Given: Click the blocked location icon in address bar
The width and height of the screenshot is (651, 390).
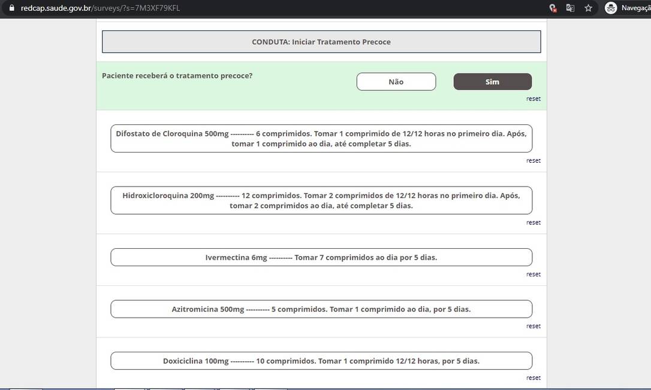Looking at the screenshot, I should tap(552, 8).
